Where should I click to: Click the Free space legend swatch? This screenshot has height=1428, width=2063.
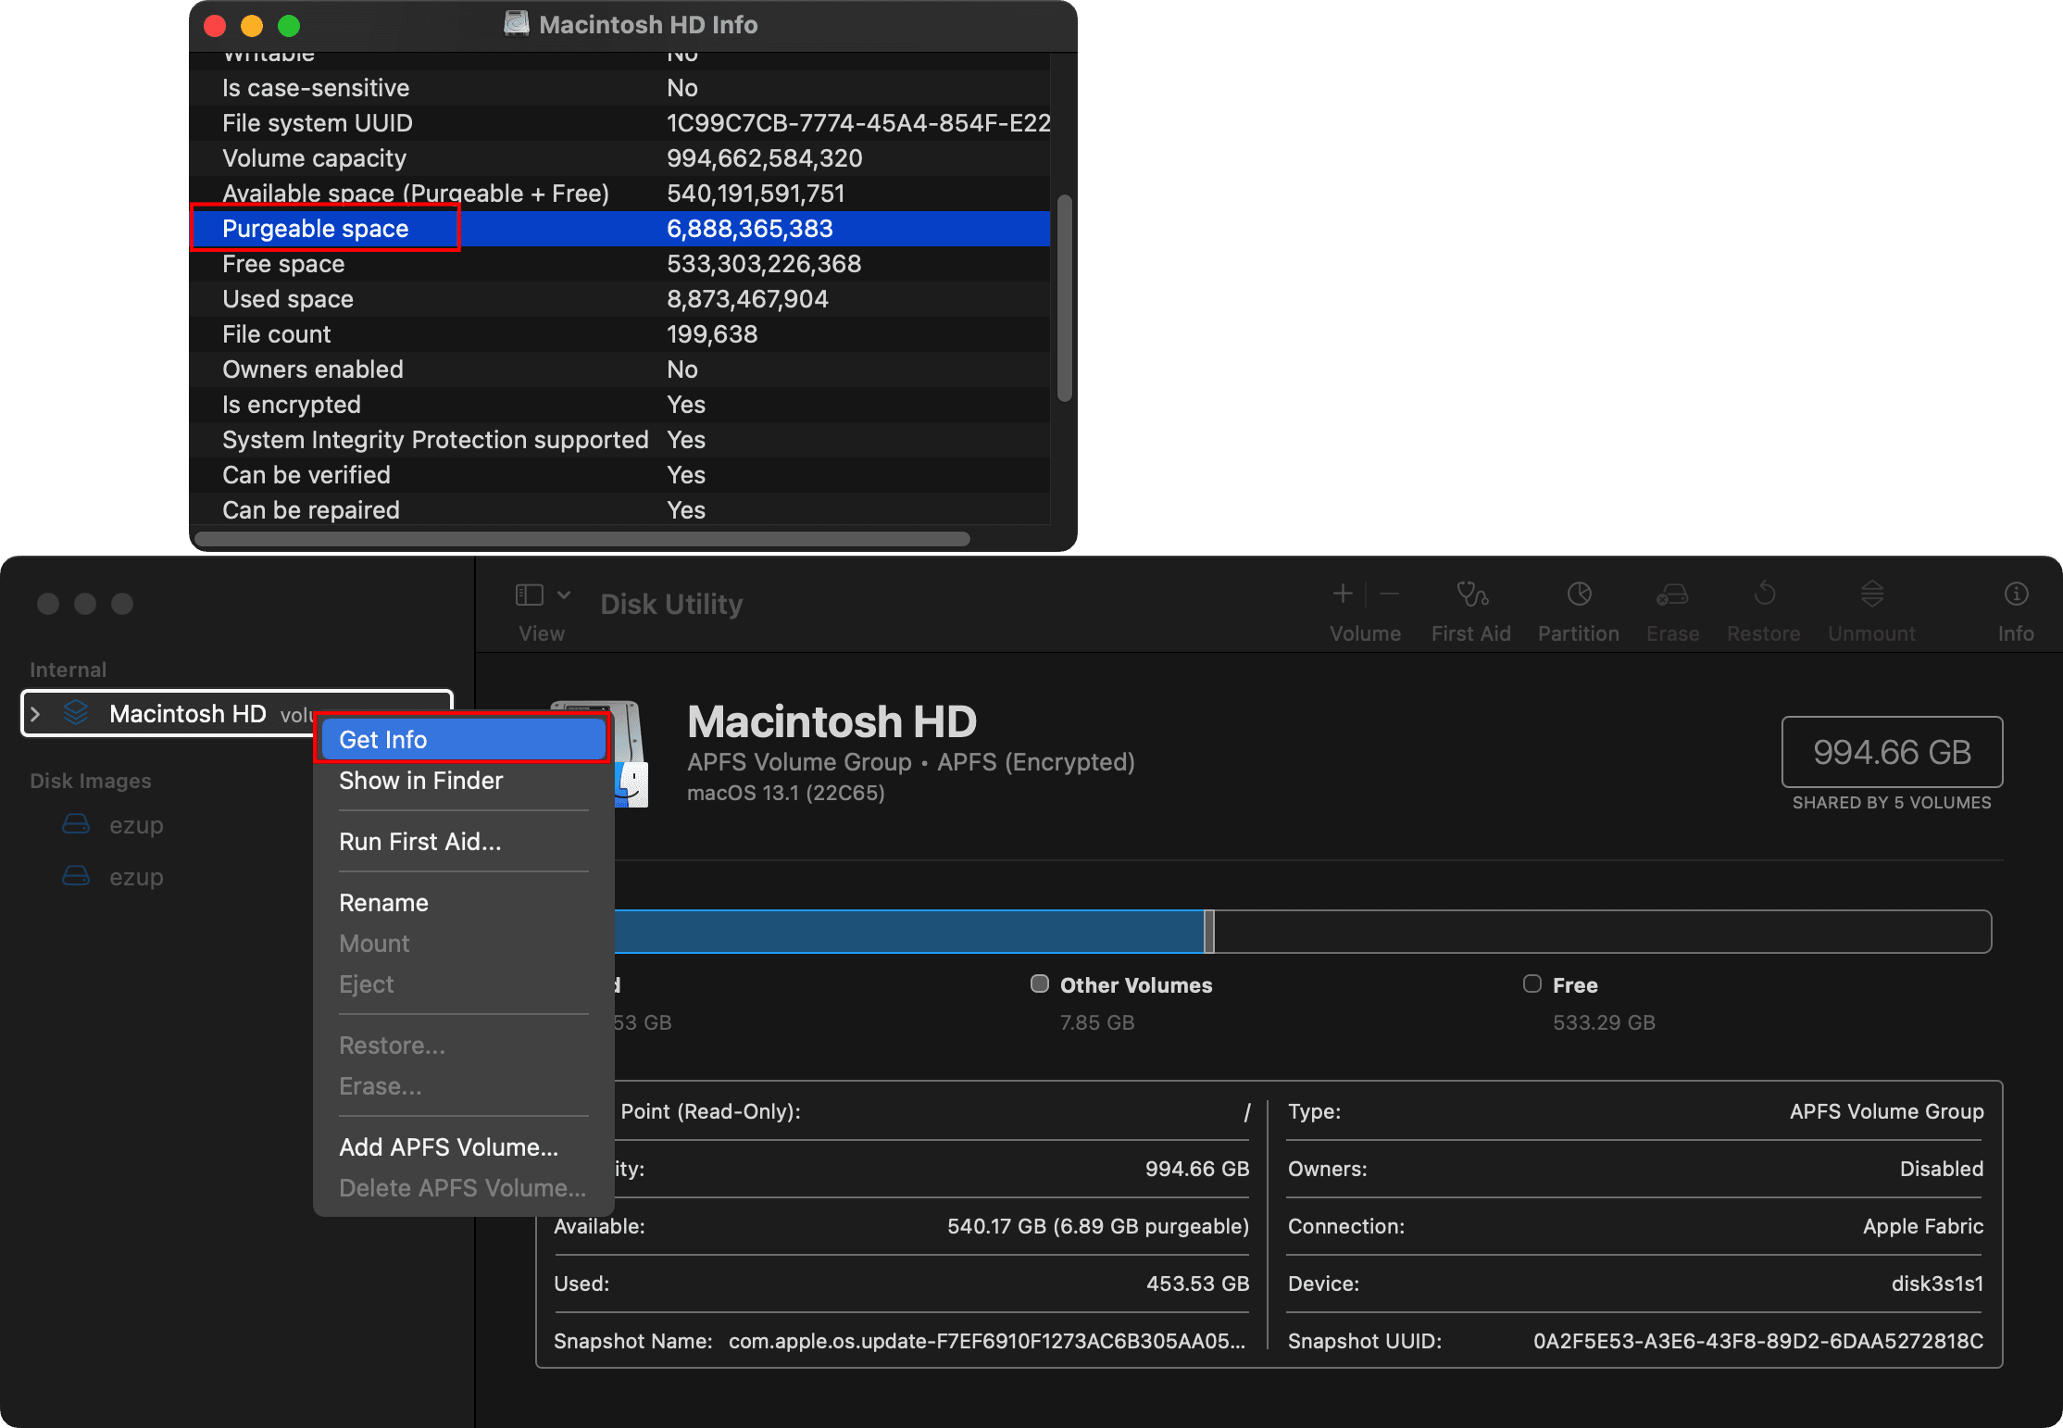1532,983
